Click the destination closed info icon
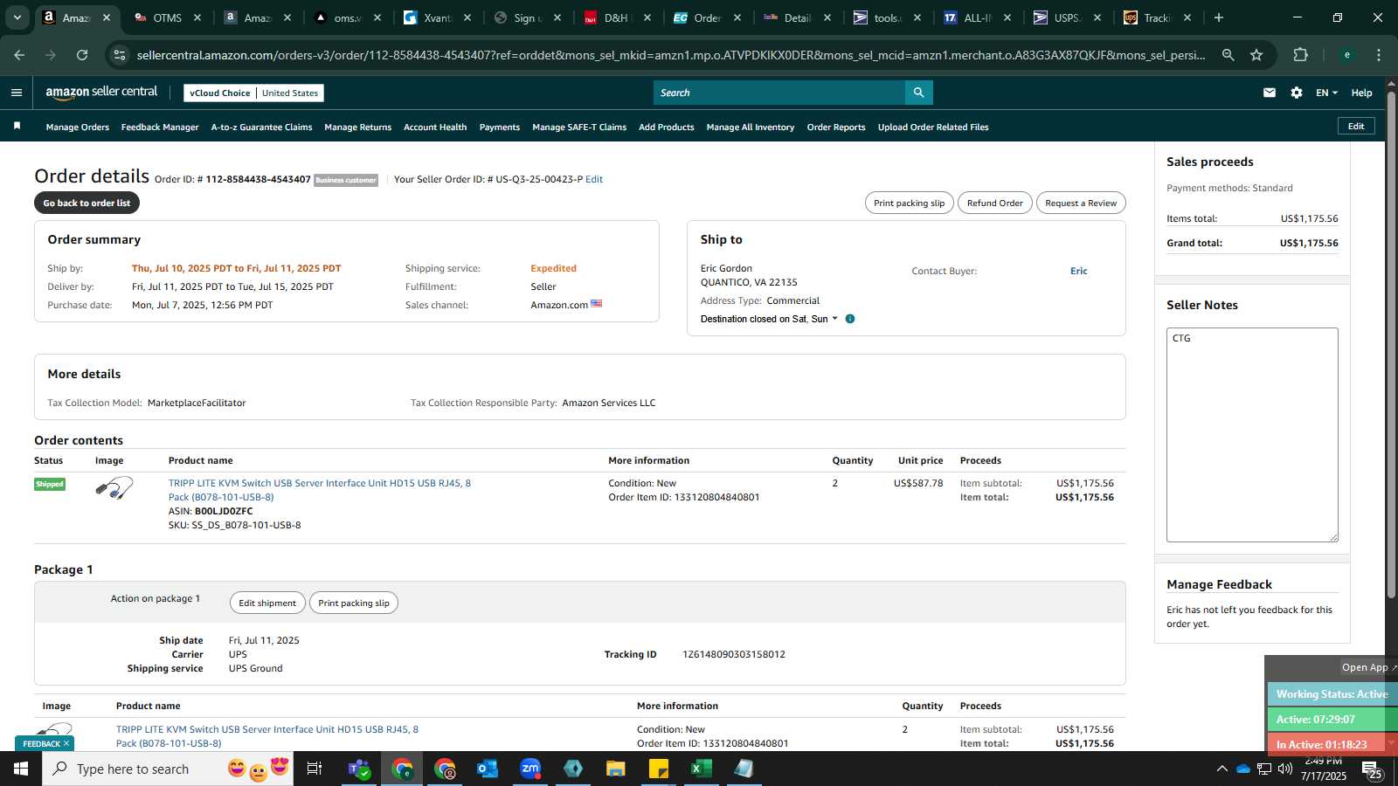This screenshot has width=1398, height=786. pyautogui.click(x=850, y=319)
